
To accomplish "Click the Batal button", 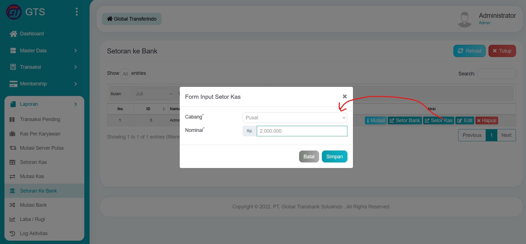I will click(x=309, y=157).
